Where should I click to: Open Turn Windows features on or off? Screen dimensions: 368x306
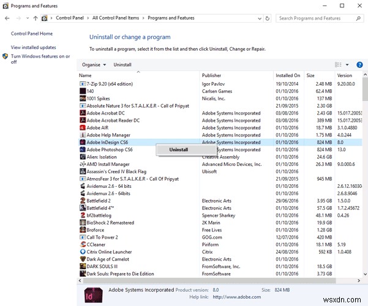point(40,59)
